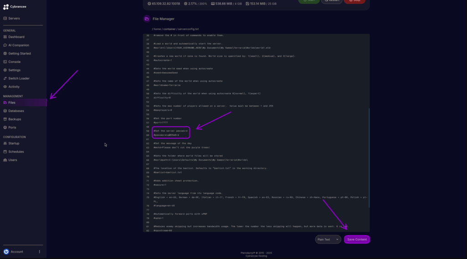This screenshot has width=467, height=259.
Task: Open the Switch Loader page
Action: [16, 78]
